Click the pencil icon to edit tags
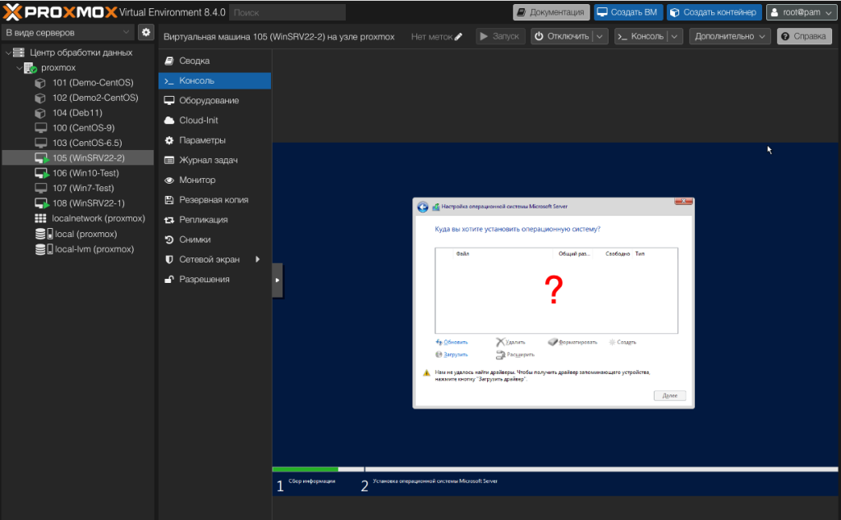 [x=458, y=37]
